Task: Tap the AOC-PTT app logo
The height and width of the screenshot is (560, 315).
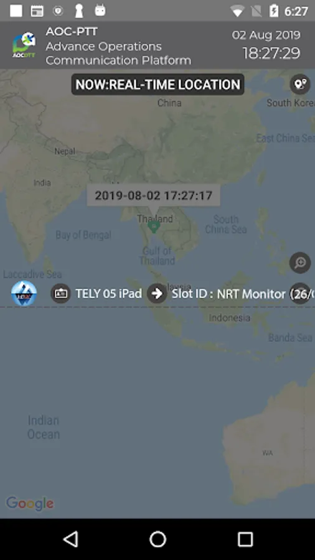Action: click(x=24, y=45)
